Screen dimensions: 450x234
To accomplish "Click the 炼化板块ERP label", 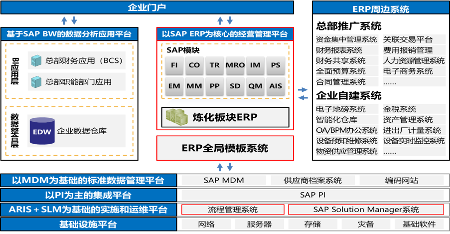I will click(225, 117).
